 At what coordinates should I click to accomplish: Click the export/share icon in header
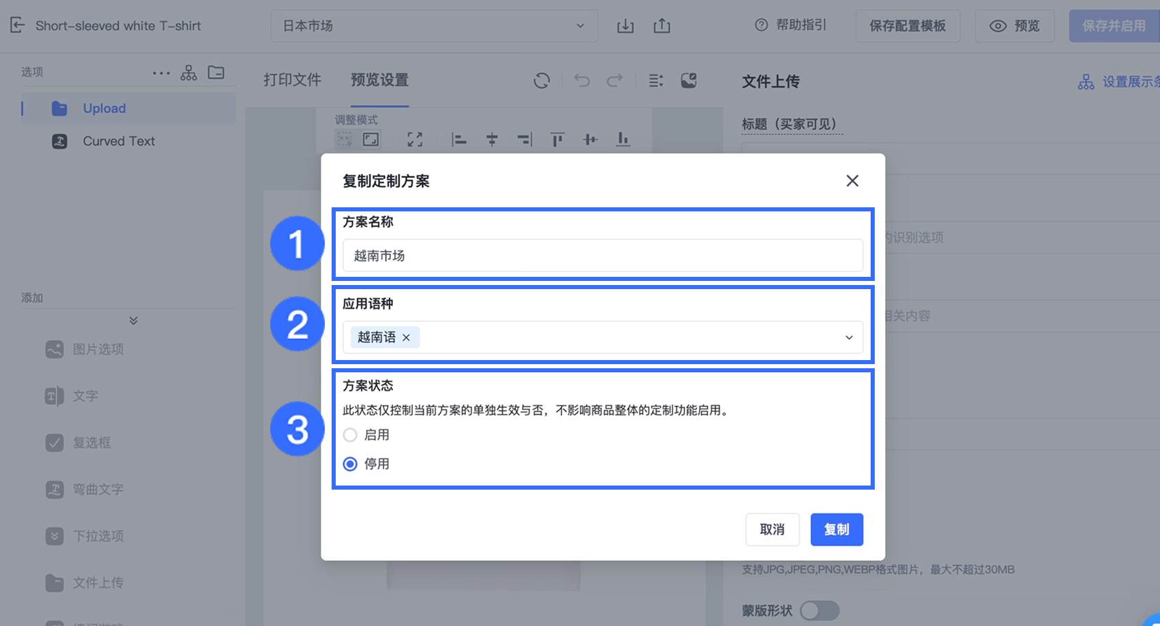pyautogui.click(x=662, y=26)
